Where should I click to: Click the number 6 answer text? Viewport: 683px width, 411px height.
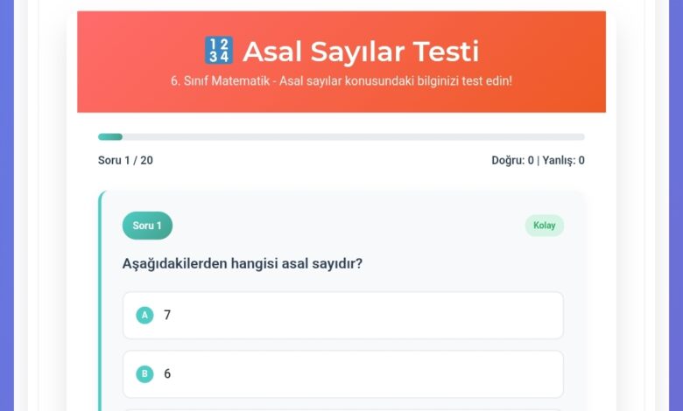point(167,373)
